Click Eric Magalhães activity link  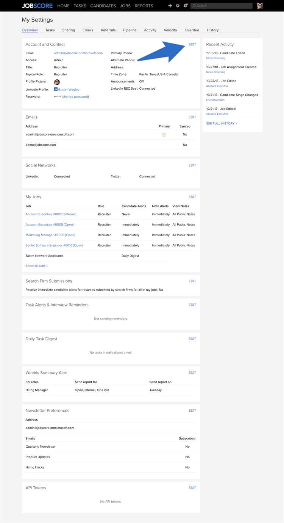215,100
